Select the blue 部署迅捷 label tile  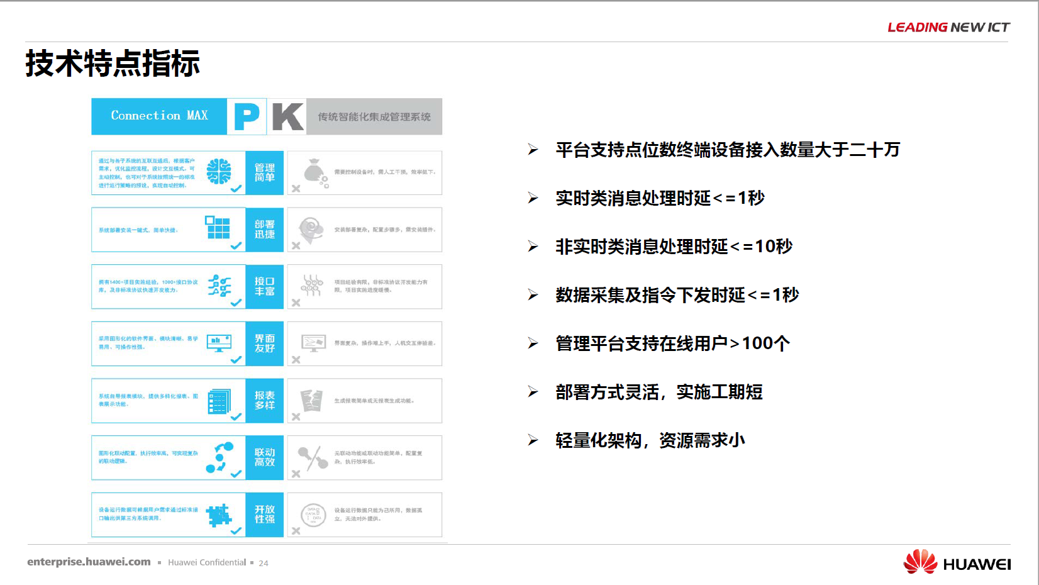pos(265,230)
